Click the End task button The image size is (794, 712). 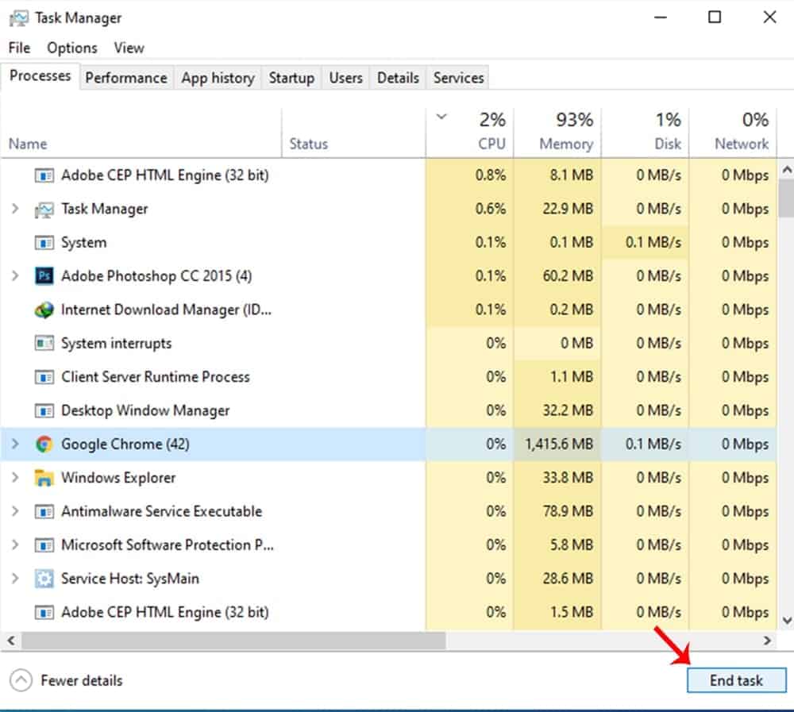pyautogui.click(x=736, y=680)
